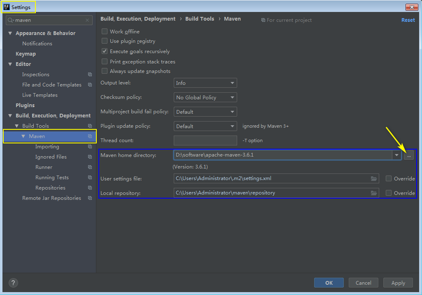
Task: Click folder icon in User settings file field
Action: [374, 178]
